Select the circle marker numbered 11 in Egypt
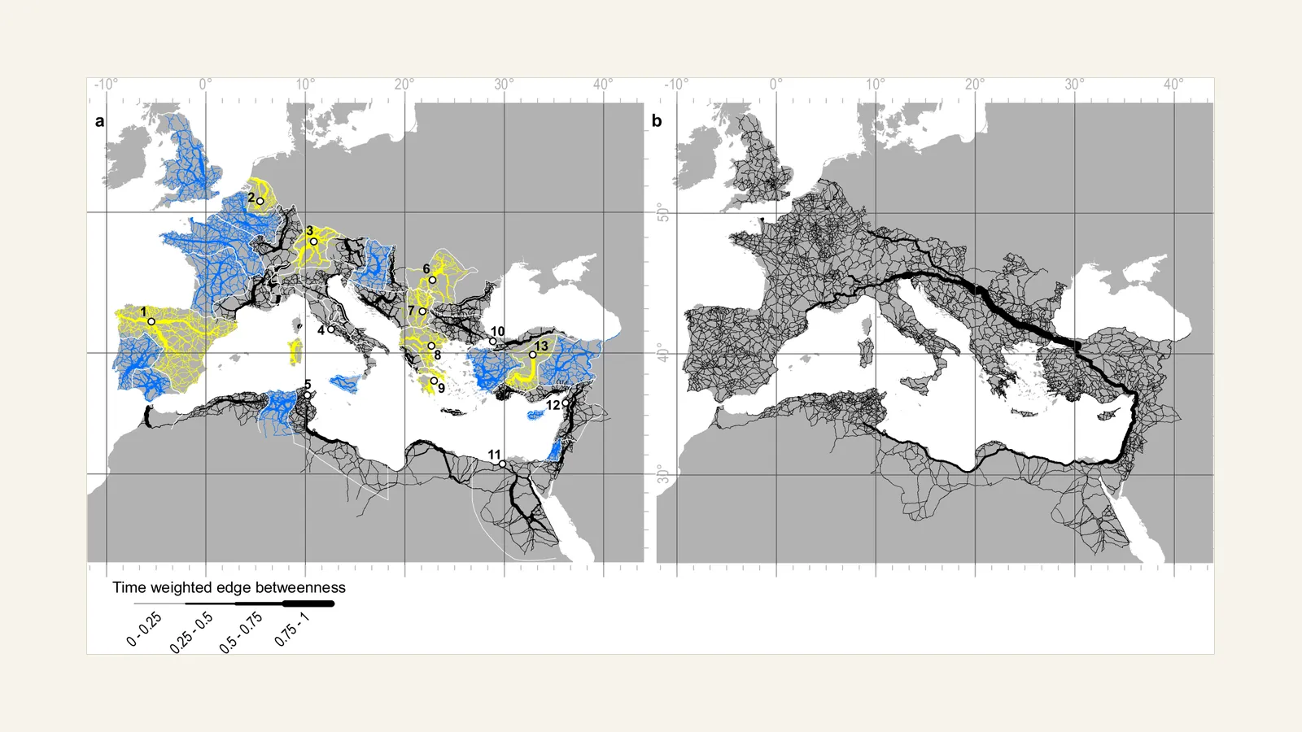Screen dimensions: 1302x732 pos(502,464)
